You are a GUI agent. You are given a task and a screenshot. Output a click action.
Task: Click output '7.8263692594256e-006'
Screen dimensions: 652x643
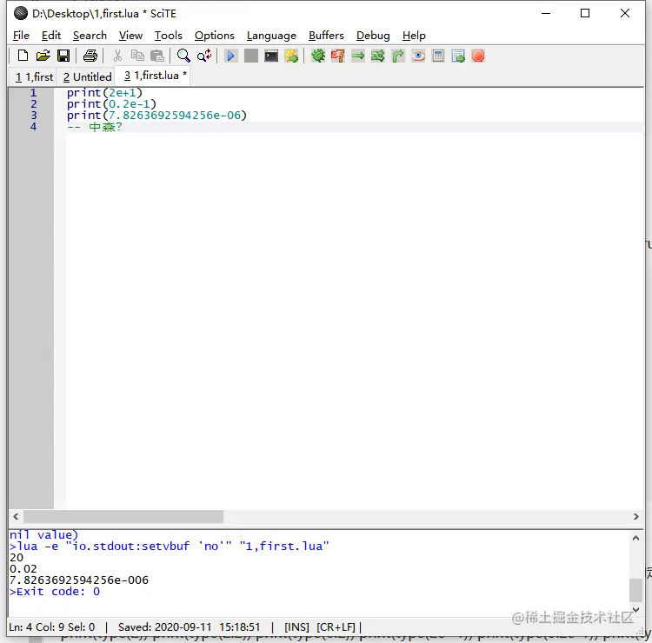pos(79,580)
